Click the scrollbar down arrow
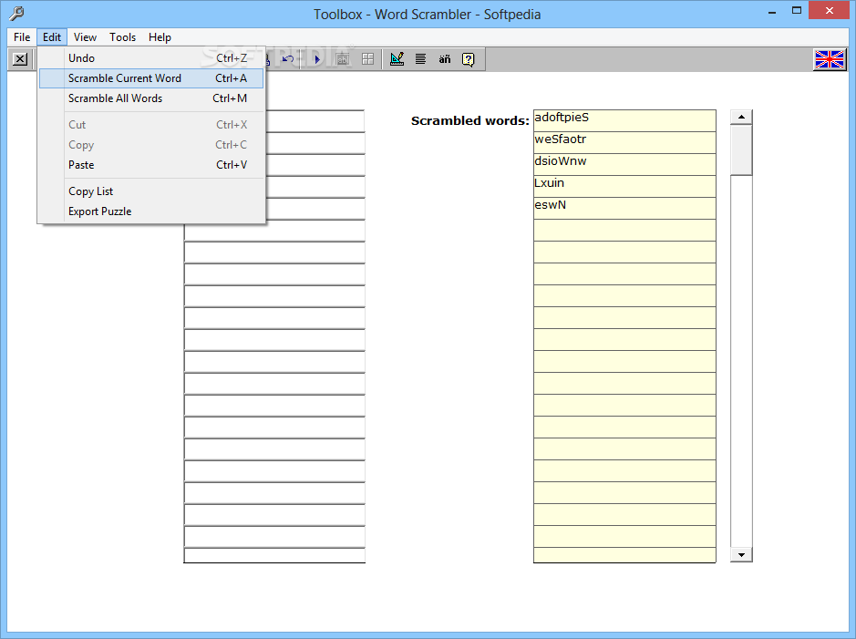Screen dimensions: 856x639 coord(741,555)
